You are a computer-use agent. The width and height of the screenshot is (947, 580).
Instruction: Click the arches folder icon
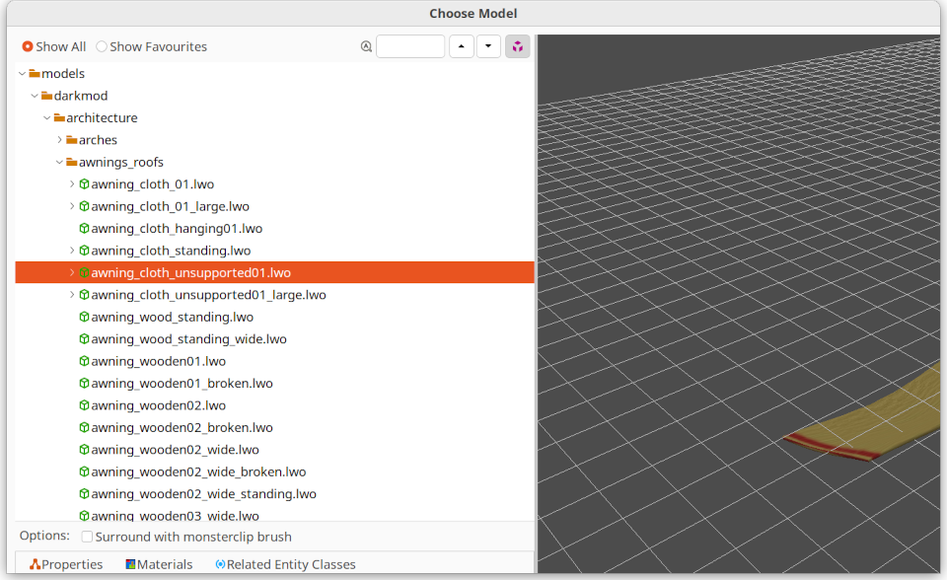click(71, 140)
